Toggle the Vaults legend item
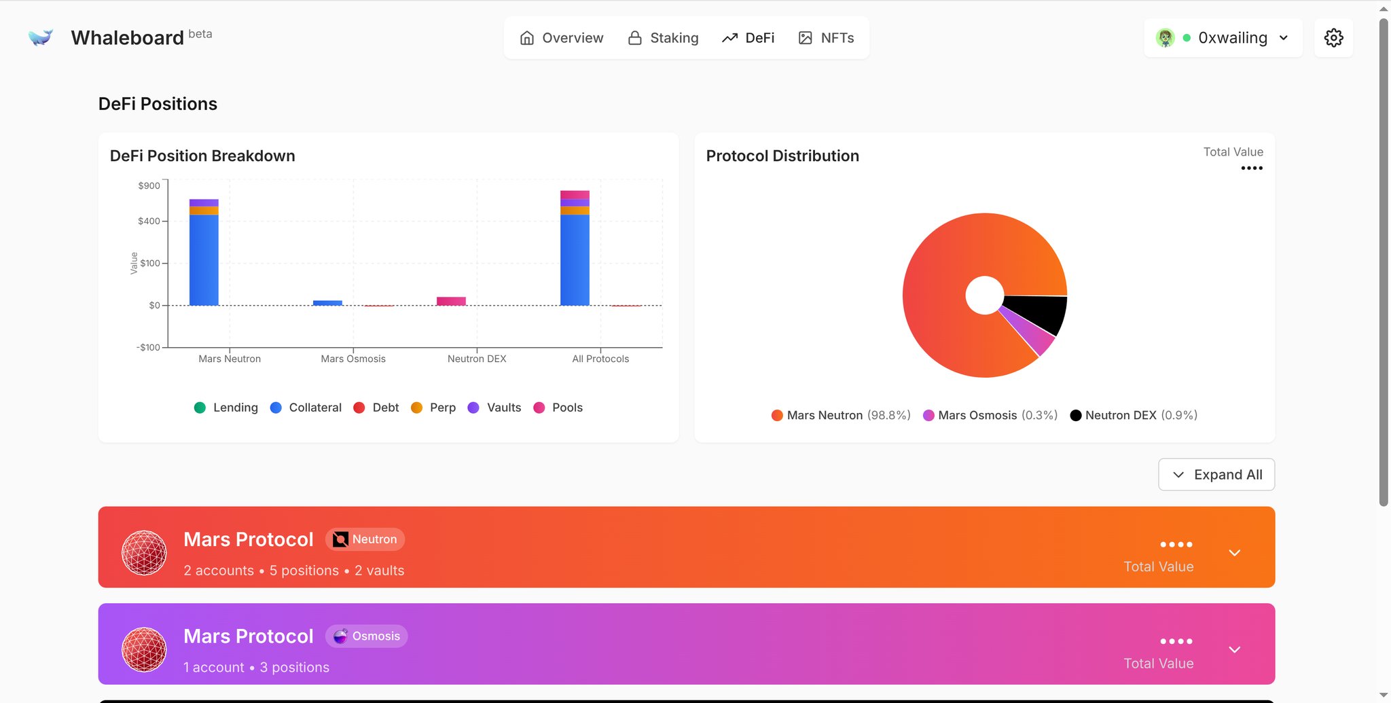This screenshot has height=703, width=1391. [x=494, y=408]
